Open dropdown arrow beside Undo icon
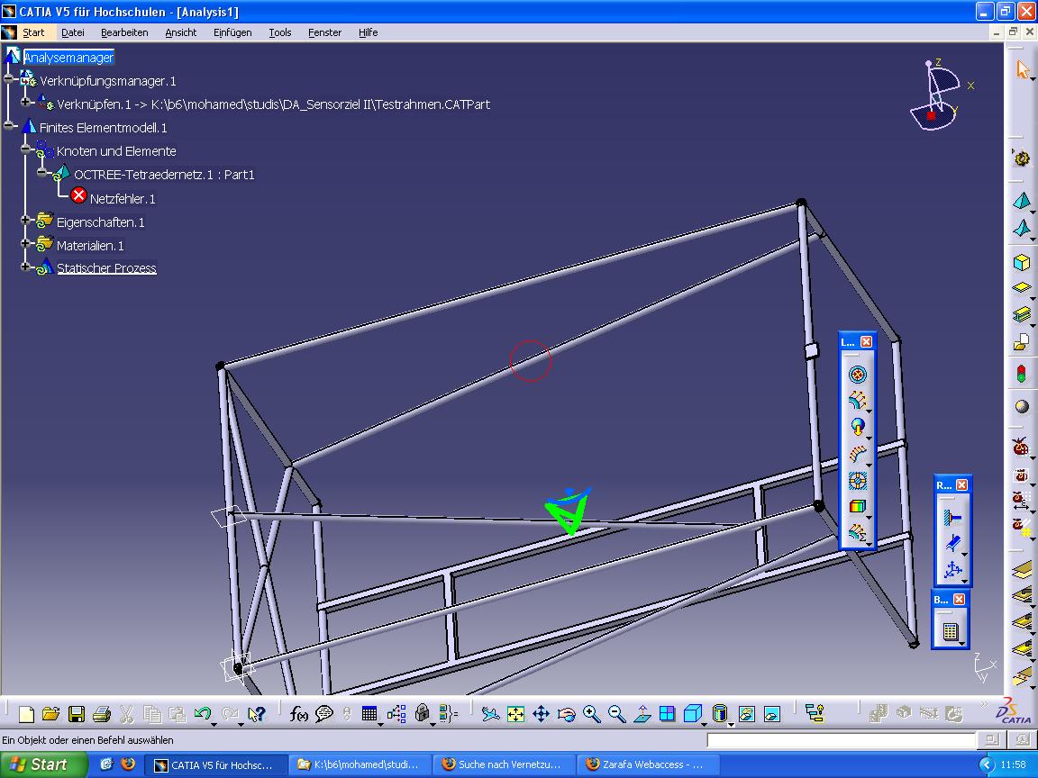Image resolution: width=1038 pixels, height=778 pixels. 214,724
